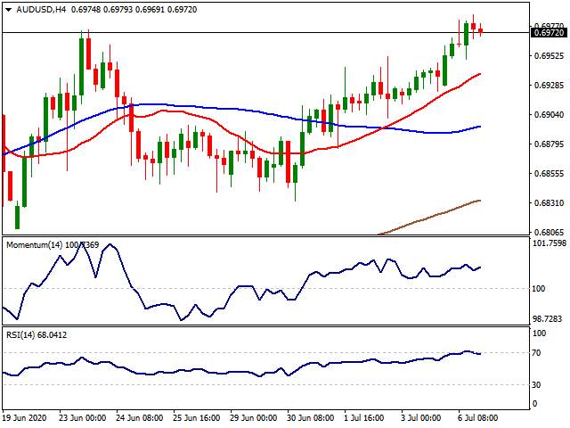Click the last red candlestick on the chart
Image resolution: width=570 pixels, height=428 pixels.
tap(481, 31)
